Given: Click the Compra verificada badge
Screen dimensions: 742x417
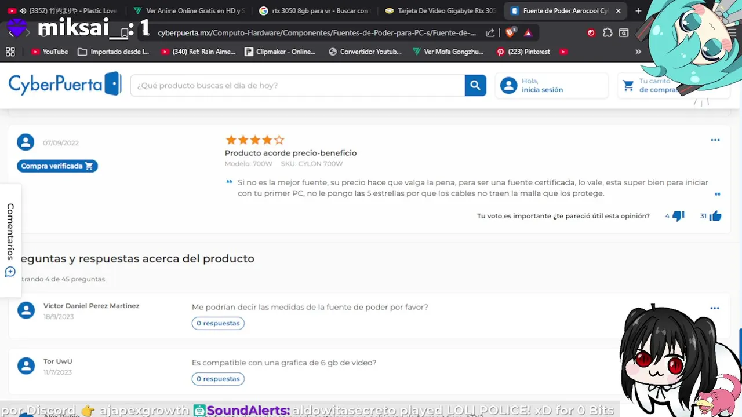Looking at the screenshot, I should click(x=57, y=166).
